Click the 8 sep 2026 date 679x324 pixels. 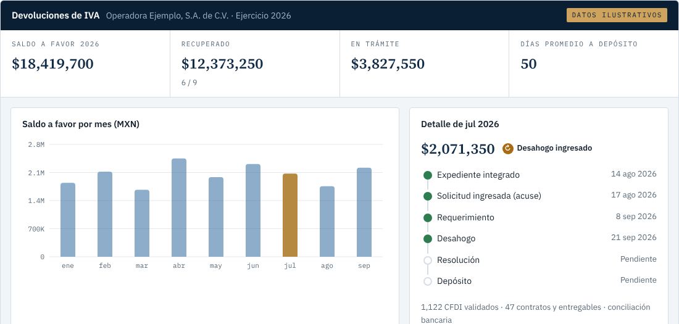tap(636, 217)
